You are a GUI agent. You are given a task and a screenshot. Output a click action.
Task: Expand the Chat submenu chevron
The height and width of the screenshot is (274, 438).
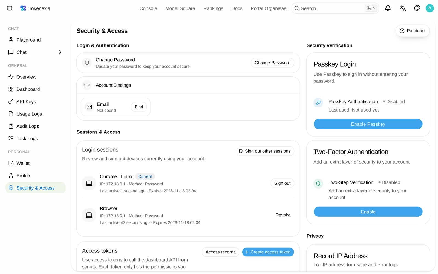pyautogui.click(x=60, y=52)
